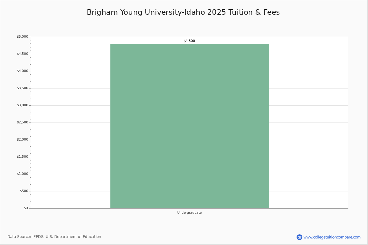This screenshot has width=368, height=245.
Task: Click the $2,000 y-axis label
Action: click(22, 140)
